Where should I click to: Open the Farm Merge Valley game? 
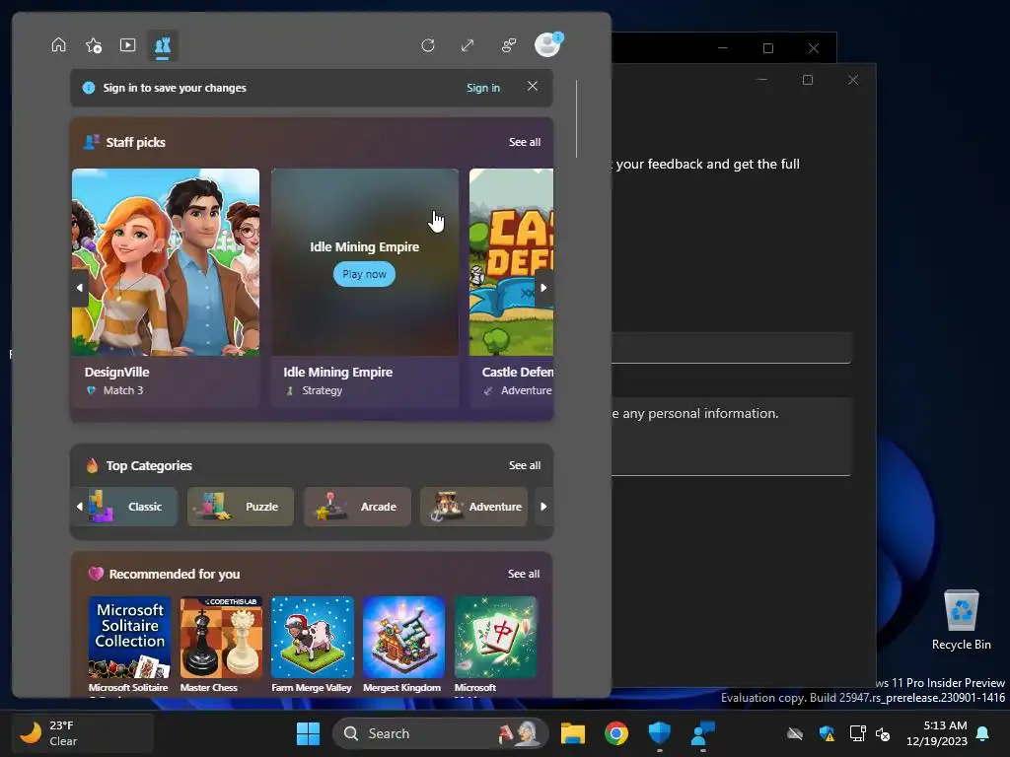pyautogui.click(x=313, y=638)
